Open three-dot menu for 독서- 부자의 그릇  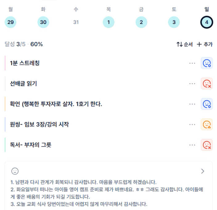click(192, 145)
